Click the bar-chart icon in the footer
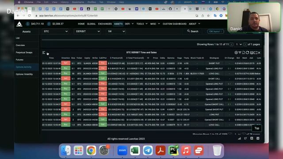The height and width of the screenshot is (159, 283). click(239, 138)
